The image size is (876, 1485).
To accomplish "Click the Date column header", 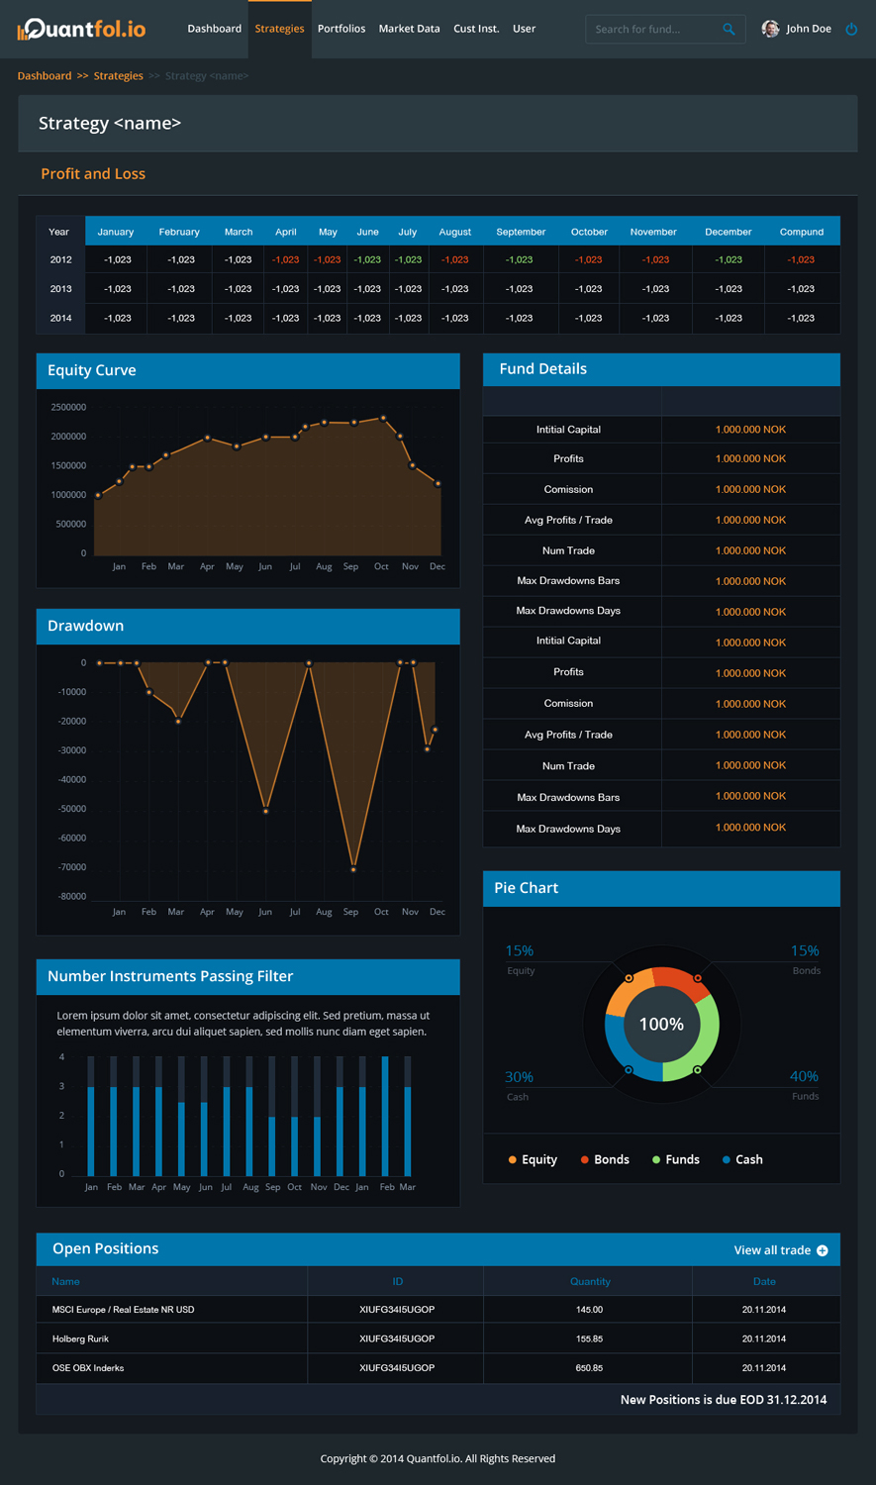I will (x=764, y=1281).
